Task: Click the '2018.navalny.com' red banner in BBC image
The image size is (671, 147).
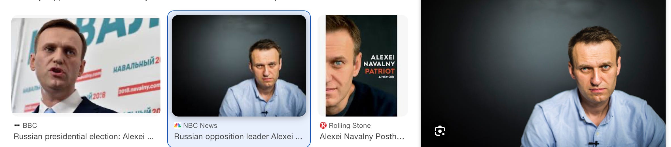Action: tap(139, 89)
